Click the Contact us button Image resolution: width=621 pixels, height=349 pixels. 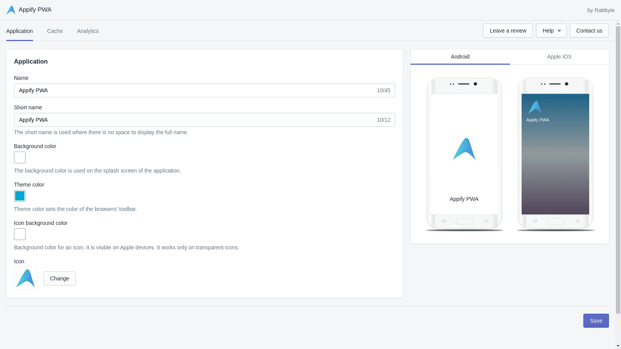click(x=589, y=31)
